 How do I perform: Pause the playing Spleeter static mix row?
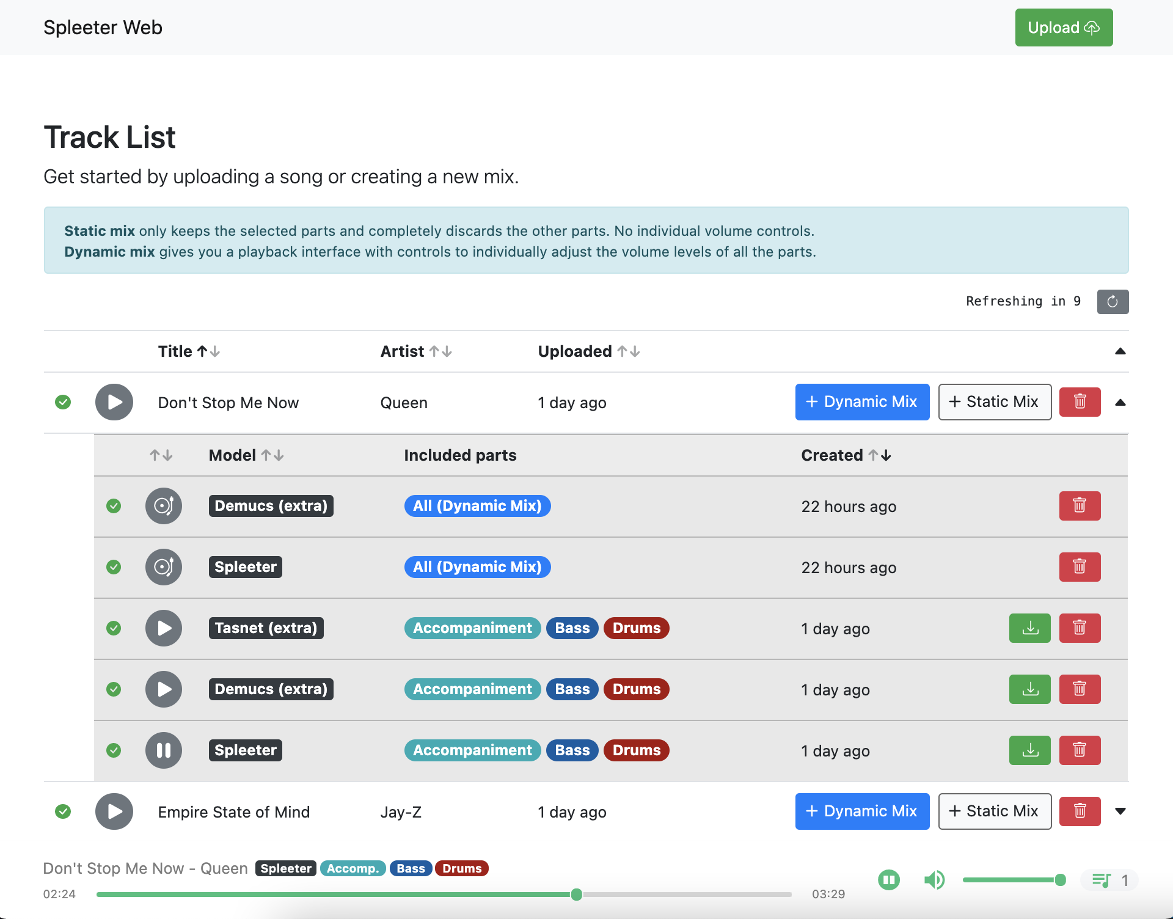163,750
